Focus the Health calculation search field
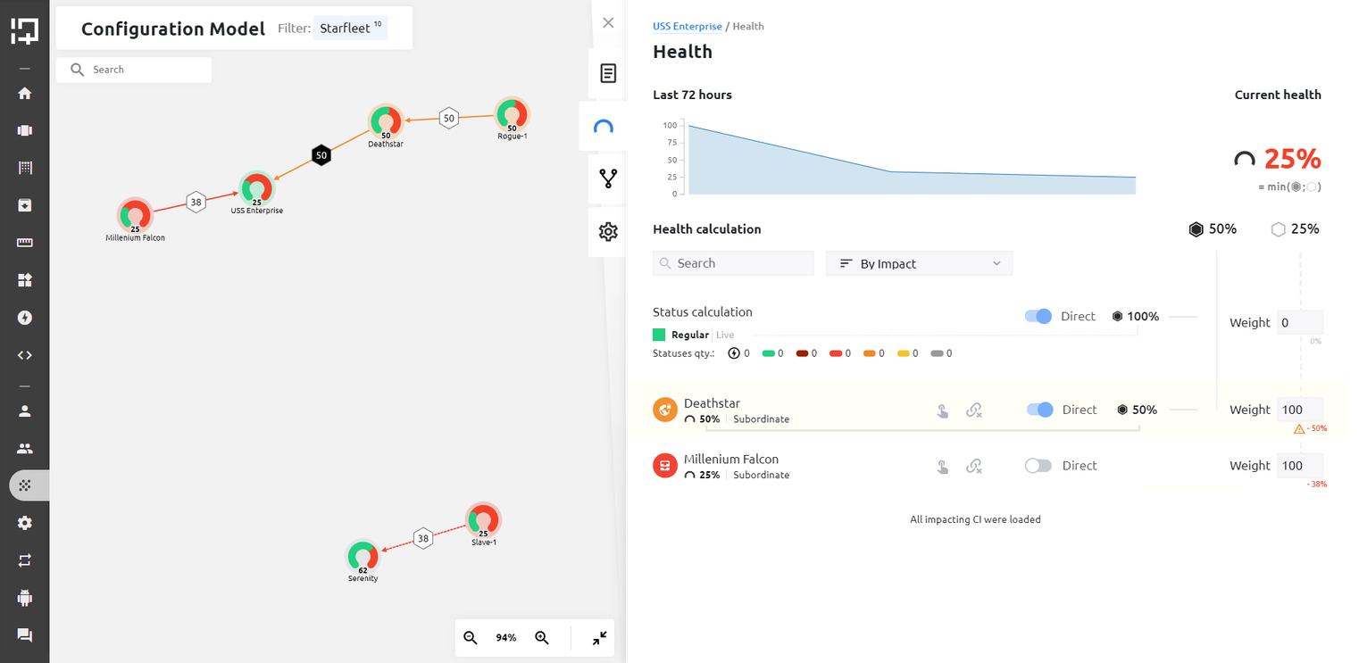This screenshot has height=663, width=1359. pyautogui.click(x=733, y=263)
